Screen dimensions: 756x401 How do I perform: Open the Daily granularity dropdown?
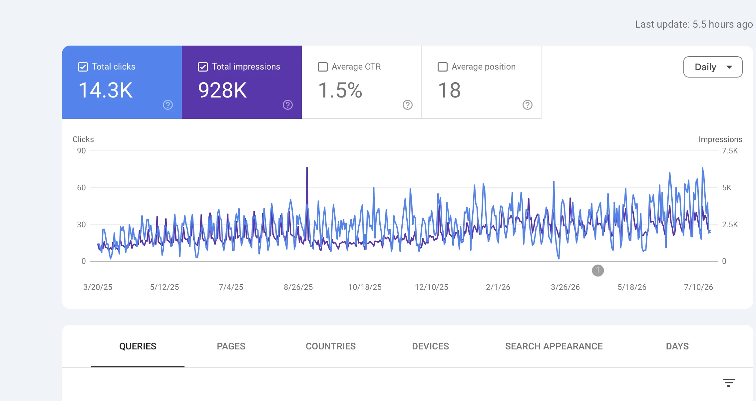(x=713, y=67)
